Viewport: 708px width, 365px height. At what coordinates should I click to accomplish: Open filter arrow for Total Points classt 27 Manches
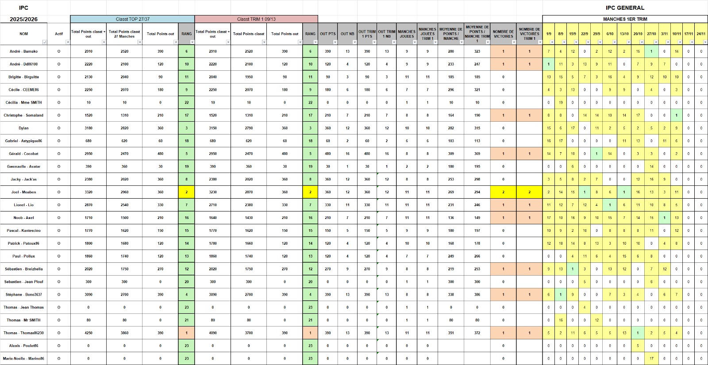click(x=140, y=42)
